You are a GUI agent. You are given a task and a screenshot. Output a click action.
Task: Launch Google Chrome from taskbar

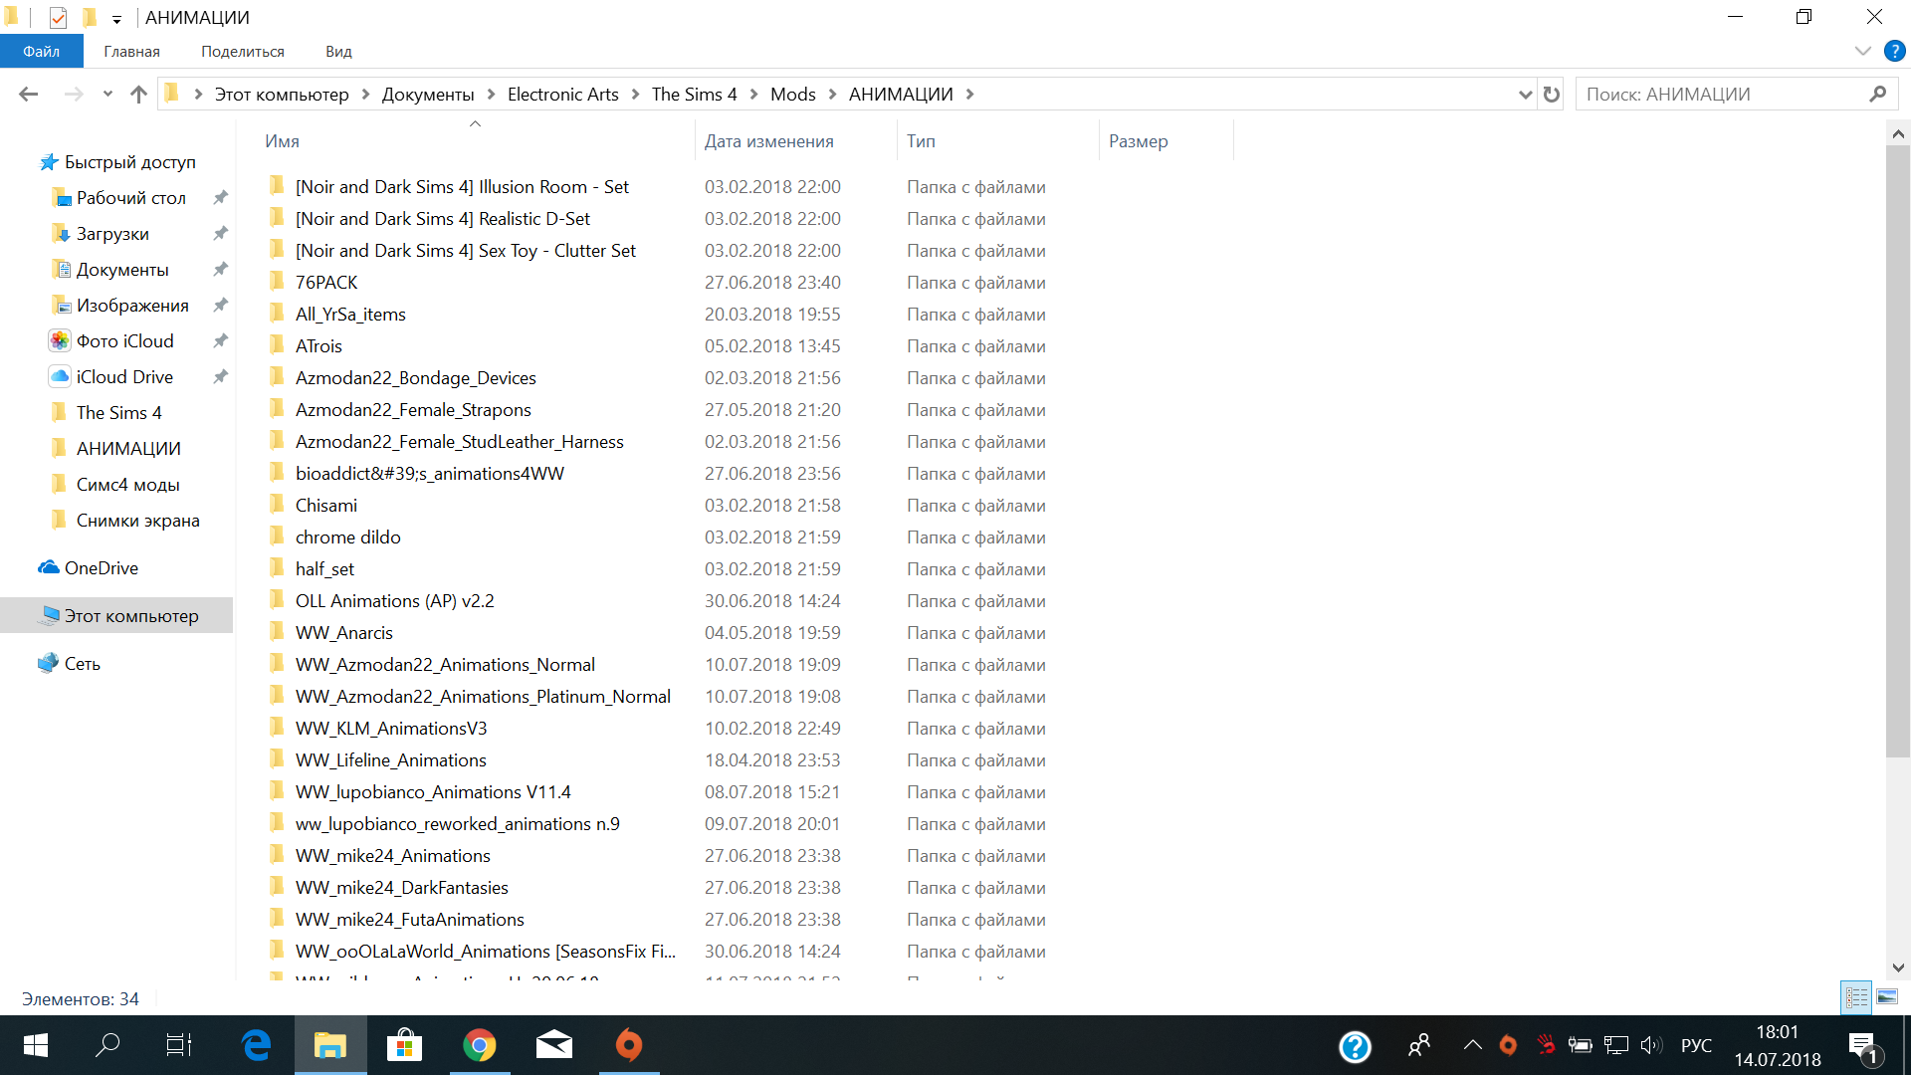tap(479, 1045)
